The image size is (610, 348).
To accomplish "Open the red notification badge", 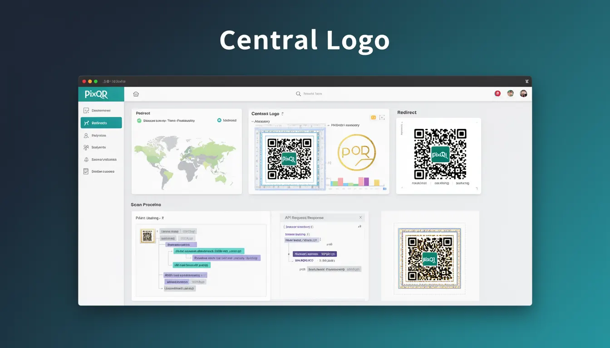I will click(x=497, y=93).
